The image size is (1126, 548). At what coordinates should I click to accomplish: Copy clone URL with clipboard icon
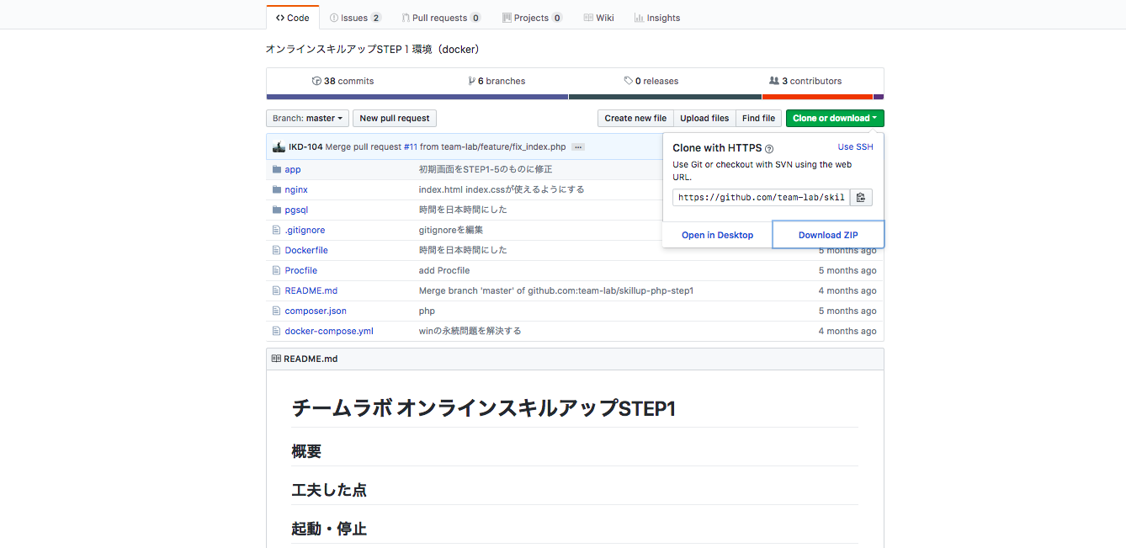click(861, 198)
